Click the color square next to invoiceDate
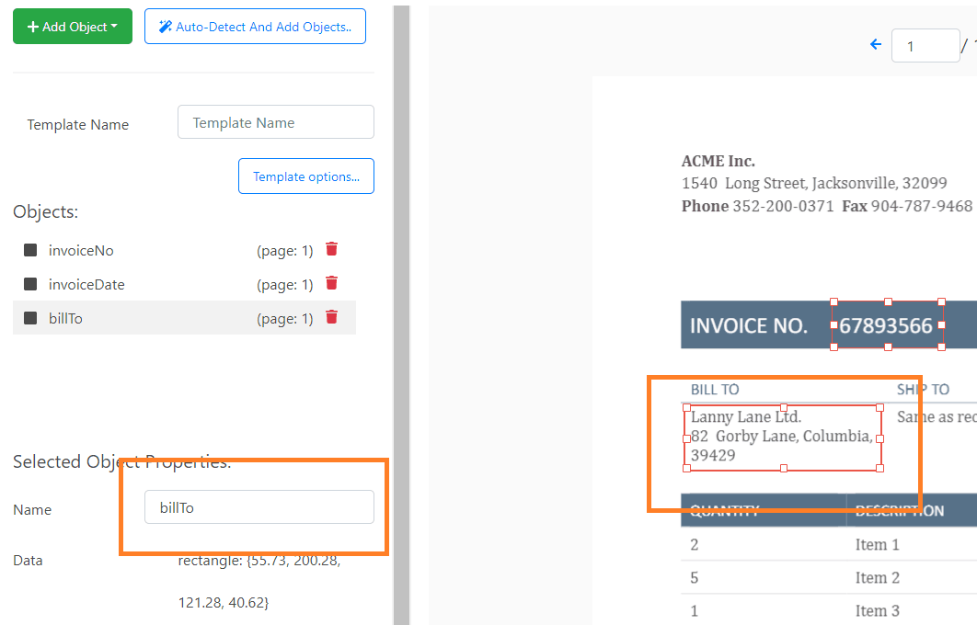The height and width of the screenshot is (625, 977). (x=30, y=284)
